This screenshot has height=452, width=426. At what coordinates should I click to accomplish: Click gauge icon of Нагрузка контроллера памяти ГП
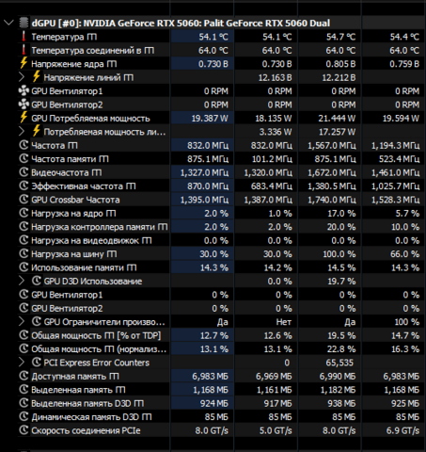pyautogui.click(x=24, y=226)
